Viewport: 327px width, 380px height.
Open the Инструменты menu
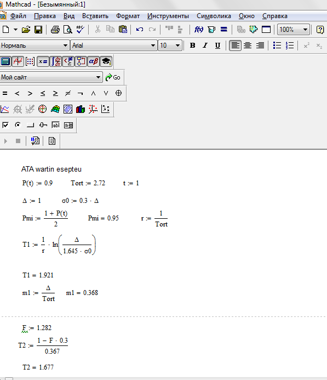[x=168, y=16]
